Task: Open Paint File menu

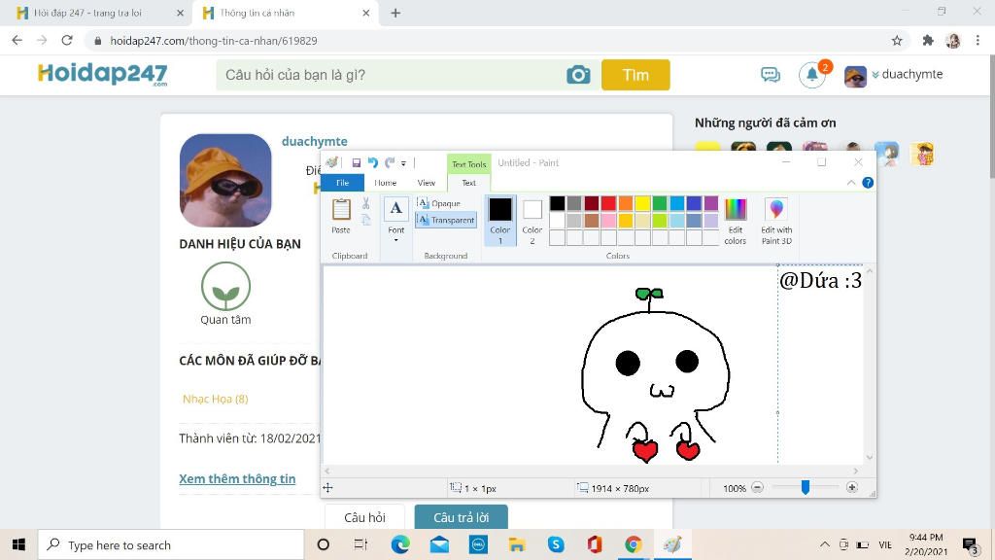Action: pyautogui.click(x=342, y=183)
